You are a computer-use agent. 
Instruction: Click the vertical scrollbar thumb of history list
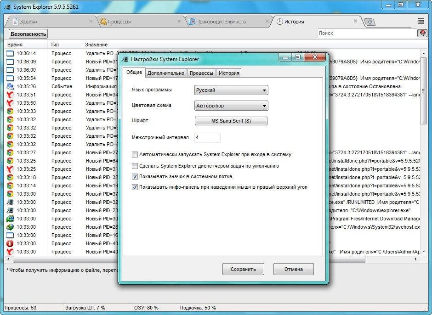click(423, 91)
